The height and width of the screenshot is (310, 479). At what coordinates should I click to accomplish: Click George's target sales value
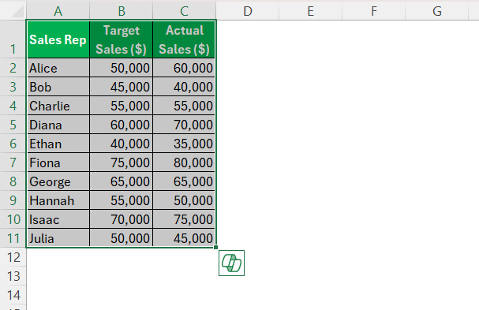click(122, 181)
